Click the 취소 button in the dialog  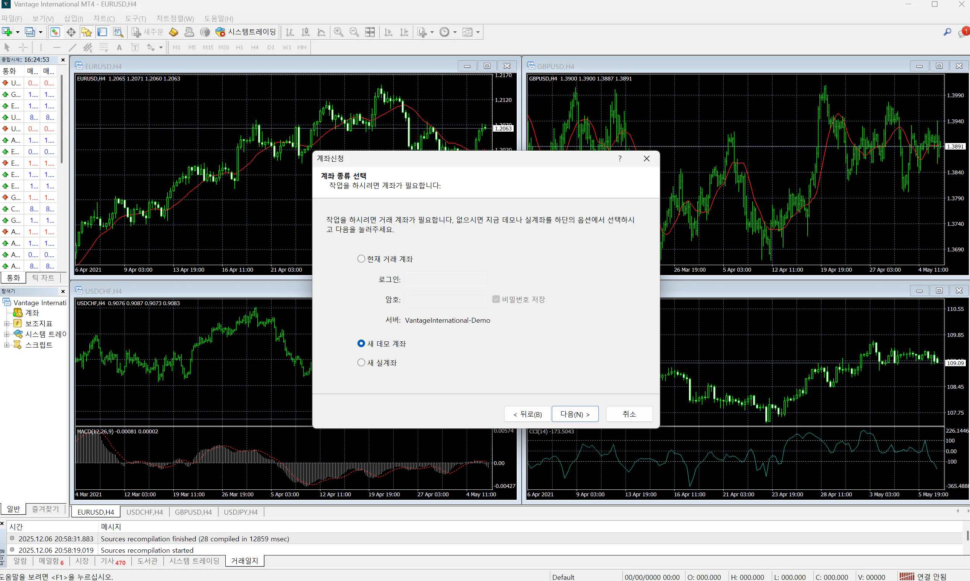tap(629, 414)
